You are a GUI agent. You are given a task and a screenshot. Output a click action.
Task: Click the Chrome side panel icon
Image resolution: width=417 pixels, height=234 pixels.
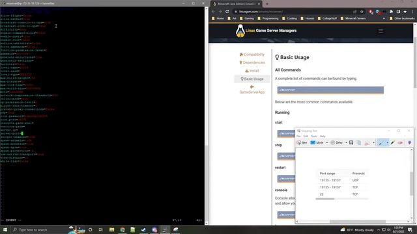398,12
